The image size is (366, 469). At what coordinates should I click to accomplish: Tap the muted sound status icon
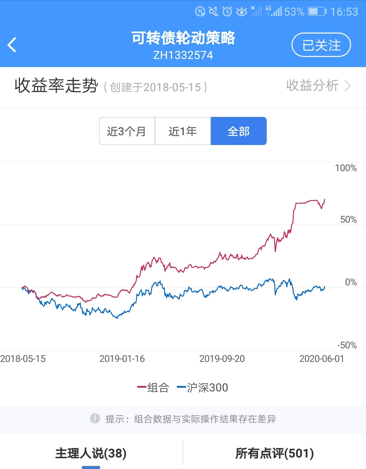(x=213, y=12)
